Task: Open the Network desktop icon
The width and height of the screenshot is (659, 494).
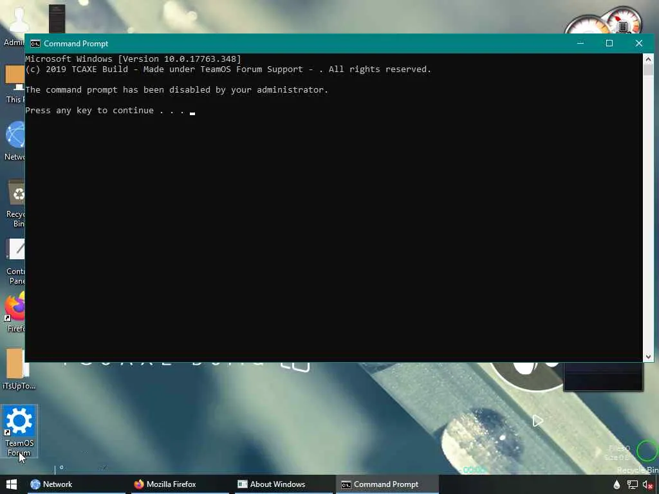Action: click(15, 140)
